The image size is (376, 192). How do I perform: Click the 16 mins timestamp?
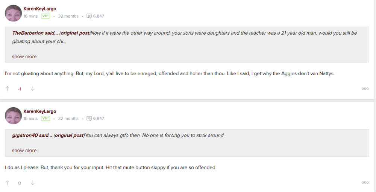click(x=30, y=16)
